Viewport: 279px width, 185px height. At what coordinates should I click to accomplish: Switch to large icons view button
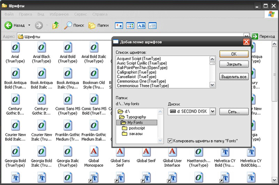[119, 25]
